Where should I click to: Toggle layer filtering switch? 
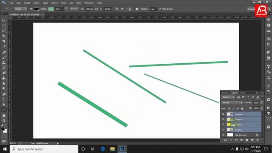(263, 97)
